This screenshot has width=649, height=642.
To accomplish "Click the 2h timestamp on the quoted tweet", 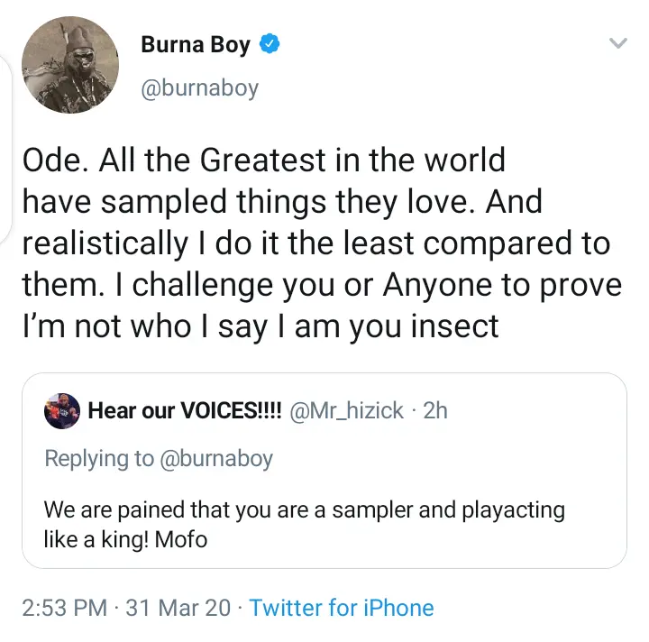I will click(435, 410).
